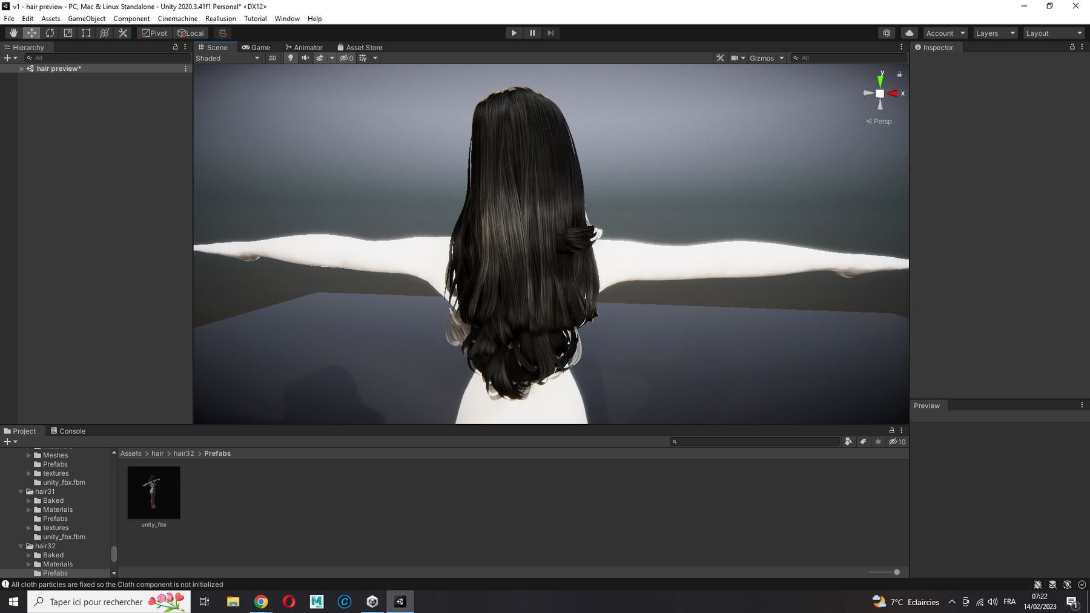Select the Transform tool
1090x613 pixels.
104,33
